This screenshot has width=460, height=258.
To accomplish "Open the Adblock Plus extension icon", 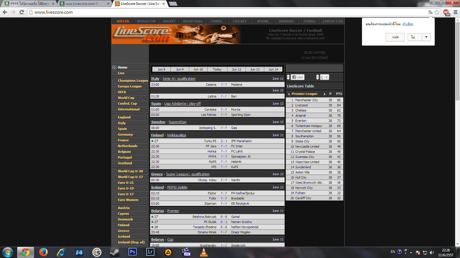I will coord(446,12).
